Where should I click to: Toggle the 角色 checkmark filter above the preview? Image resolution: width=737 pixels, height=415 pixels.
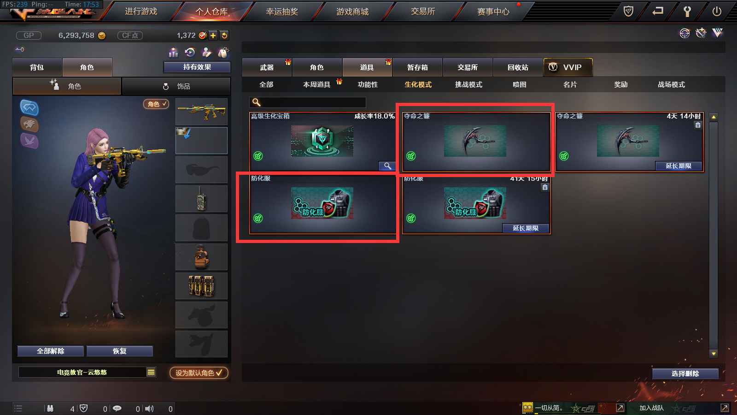point(156,104)
